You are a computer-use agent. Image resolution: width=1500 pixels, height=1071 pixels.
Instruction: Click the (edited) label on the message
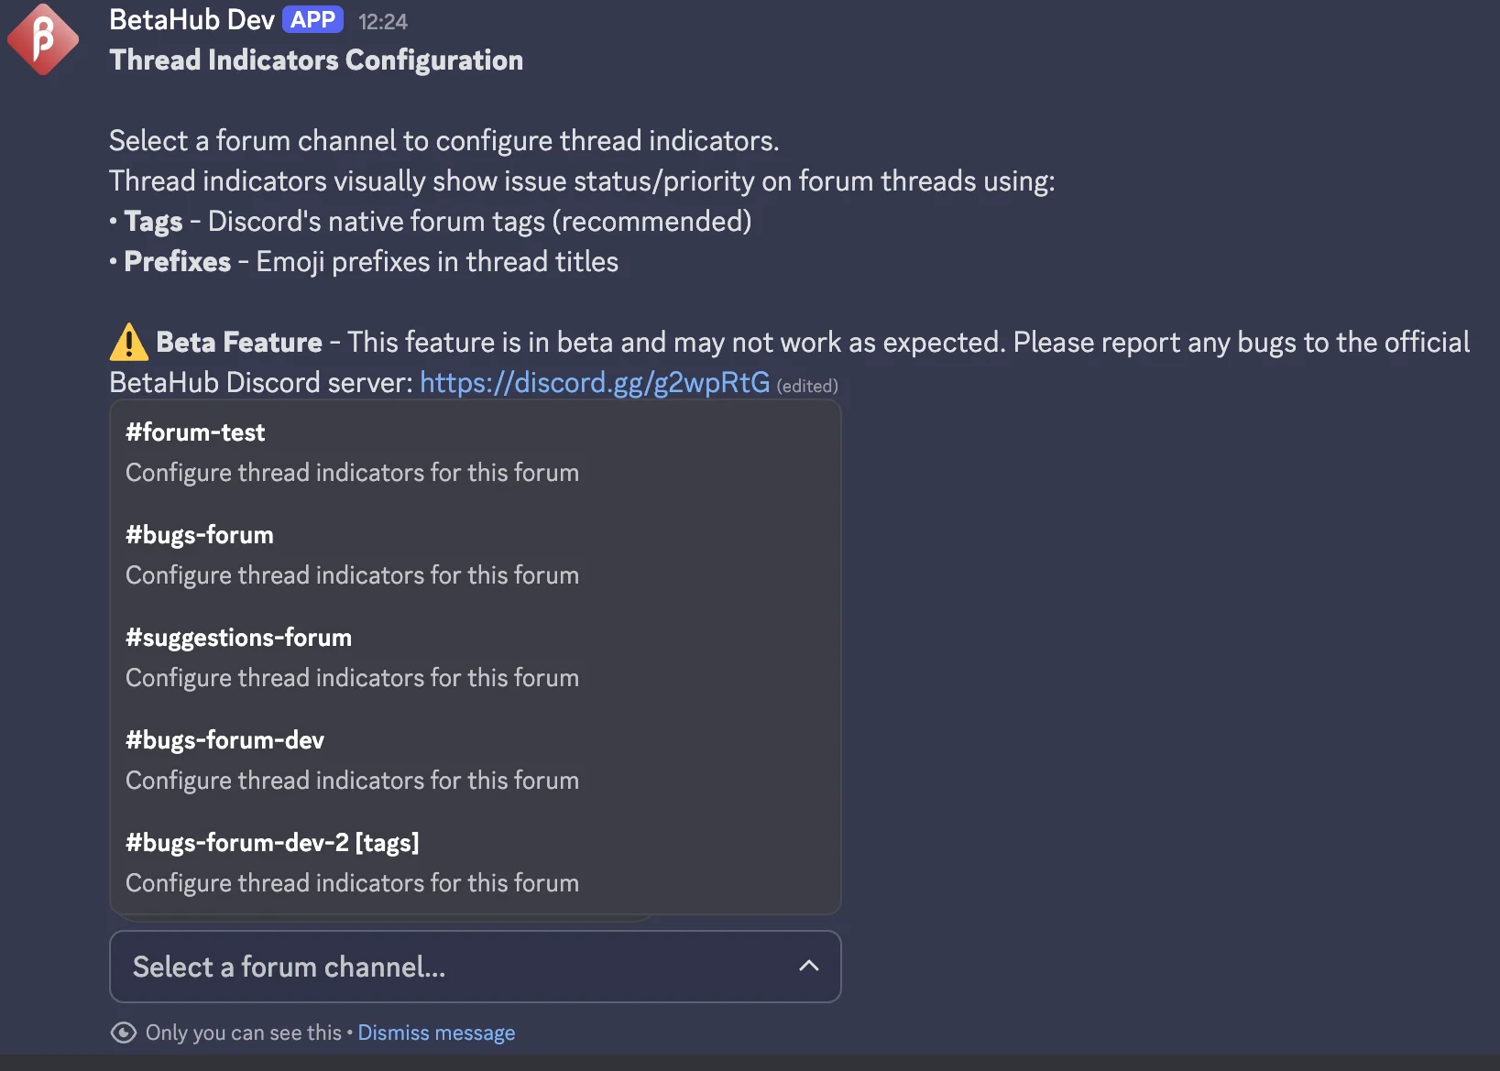point(807,386)
